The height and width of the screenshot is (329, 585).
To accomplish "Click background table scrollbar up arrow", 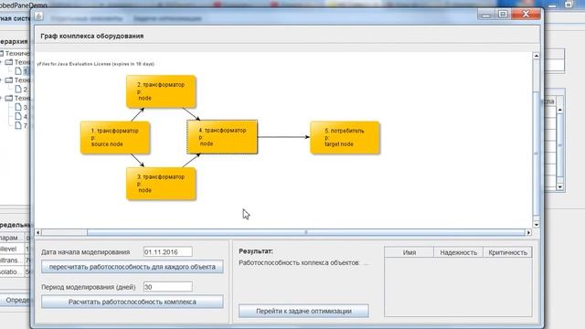I will [560, 110].
